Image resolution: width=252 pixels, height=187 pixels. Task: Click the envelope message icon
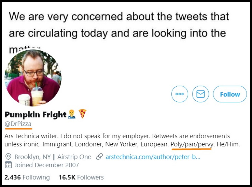(x=200, y=94)
